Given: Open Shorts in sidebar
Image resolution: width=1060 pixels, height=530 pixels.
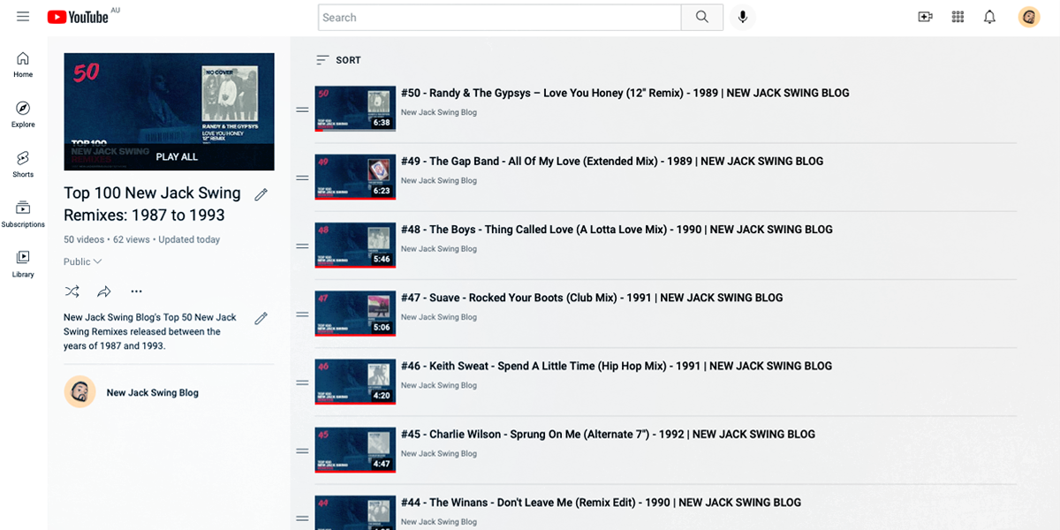Looking at the screenshot, I should coord(23,164).
